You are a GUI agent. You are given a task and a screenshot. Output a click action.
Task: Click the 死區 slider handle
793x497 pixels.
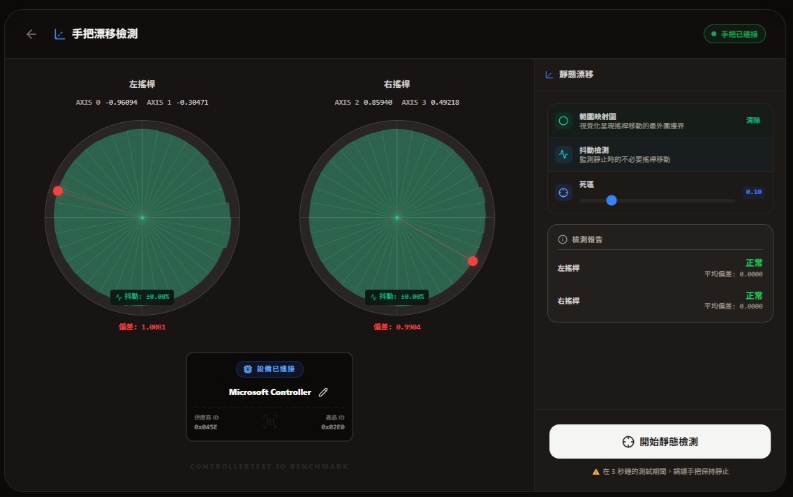point(612,200)
